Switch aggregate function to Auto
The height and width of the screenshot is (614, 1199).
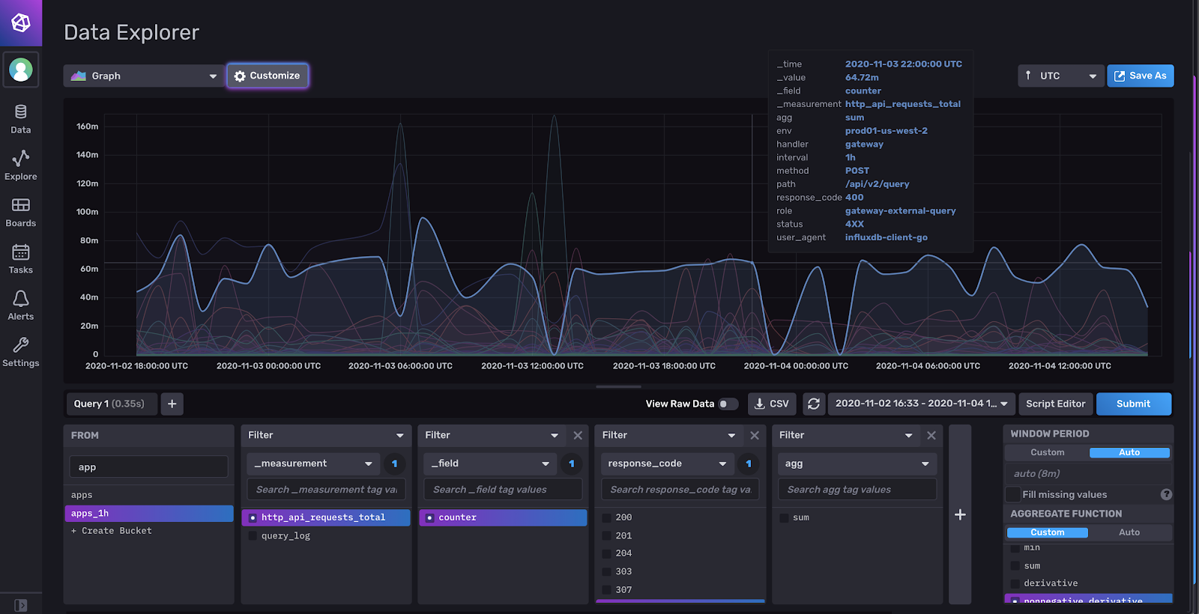(x=1129, y=532)
